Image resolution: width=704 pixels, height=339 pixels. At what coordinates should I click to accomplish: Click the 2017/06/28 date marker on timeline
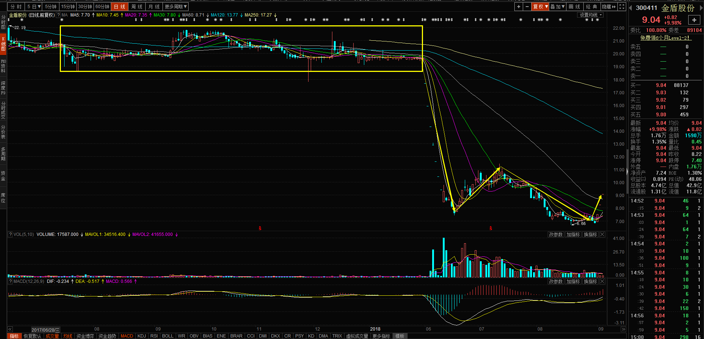pos(45,330)
